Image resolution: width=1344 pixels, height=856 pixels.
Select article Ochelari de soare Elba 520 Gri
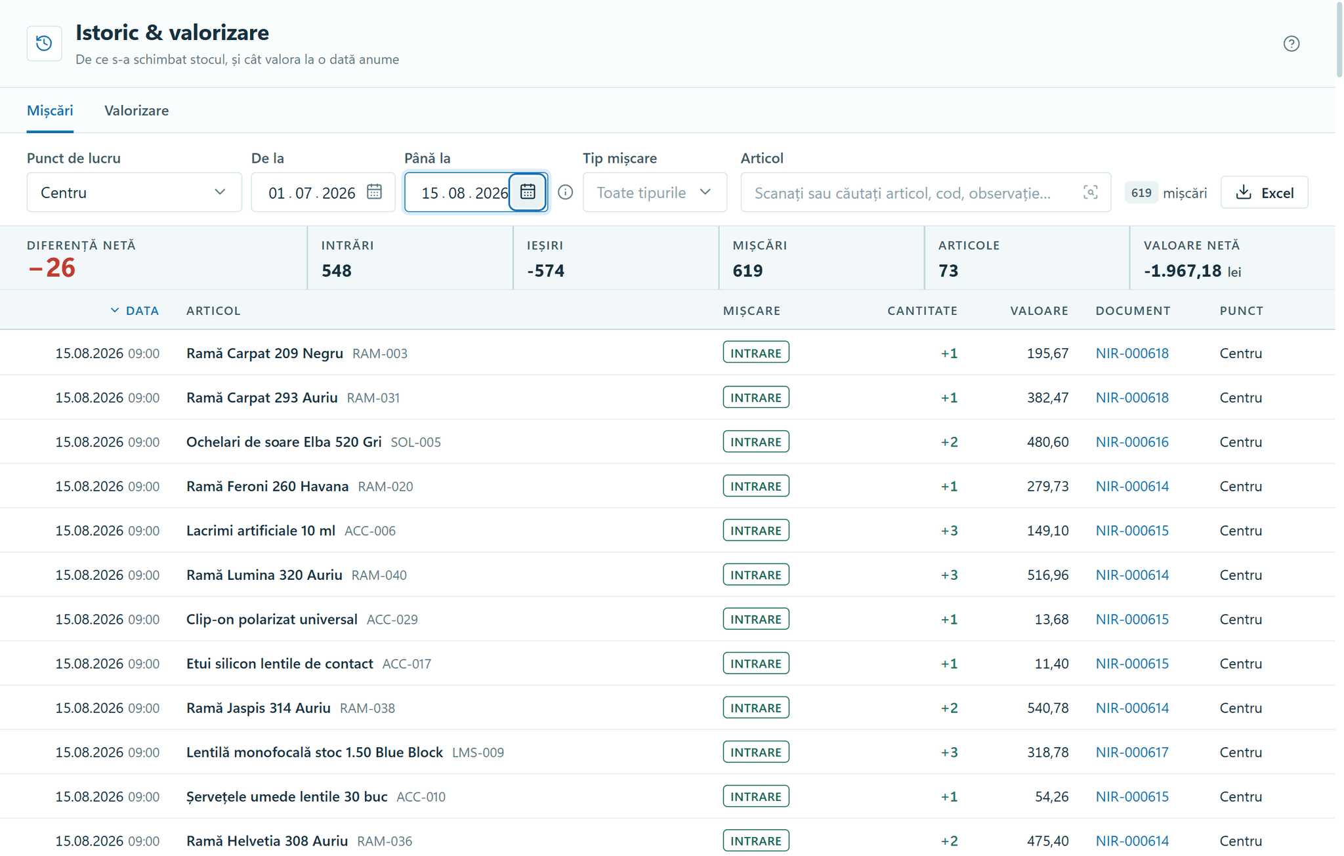[x=283, y=441]
